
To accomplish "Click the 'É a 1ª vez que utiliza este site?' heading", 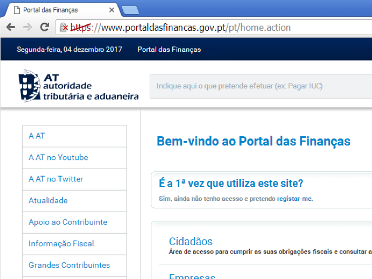I will coord(231,183).
